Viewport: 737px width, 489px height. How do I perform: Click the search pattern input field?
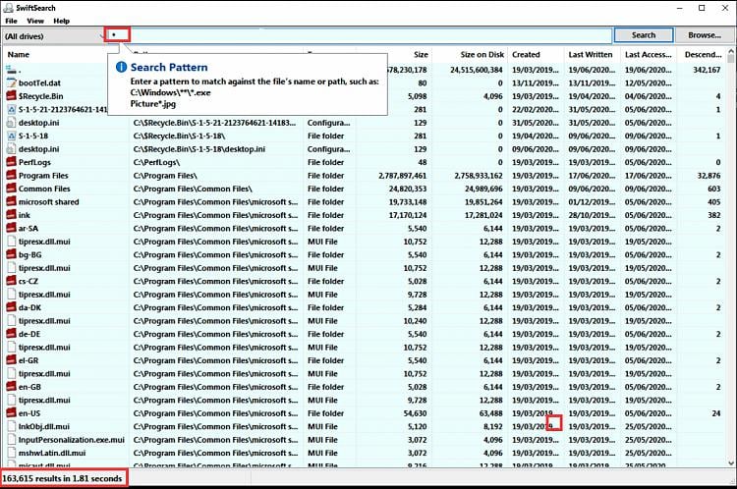pos(360,35)
